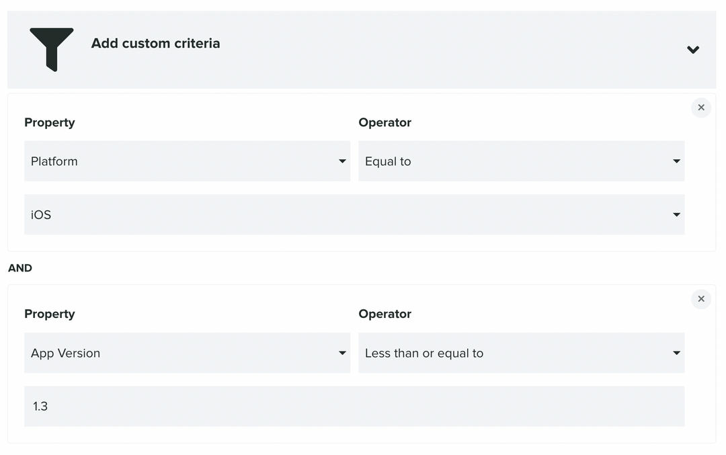The width and height of the screenshot is (726, 455).
Task: Remove the Platform criteria with X icon
Action: (701, 108)
